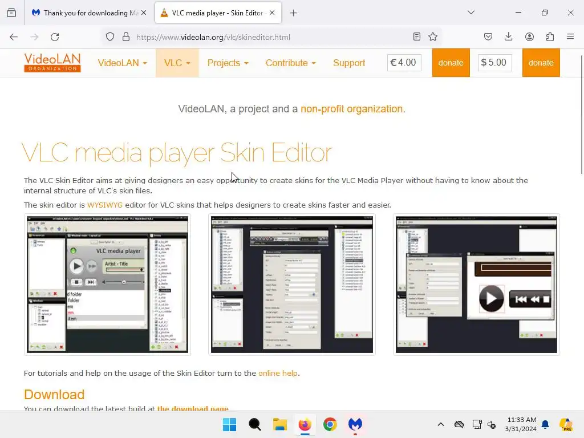Reload the current page
The image size is (584, 438).
click(x=55, y=37)
